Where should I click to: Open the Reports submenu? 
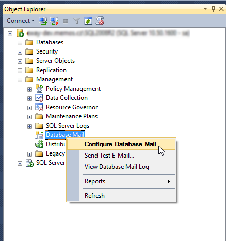(x=121, y=181)
